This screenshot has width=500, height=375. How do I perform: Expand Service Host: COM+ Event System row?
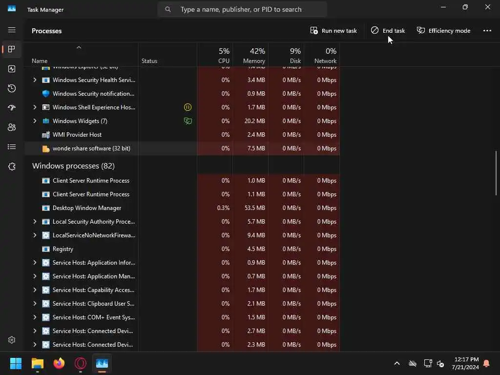click(35, 317)
